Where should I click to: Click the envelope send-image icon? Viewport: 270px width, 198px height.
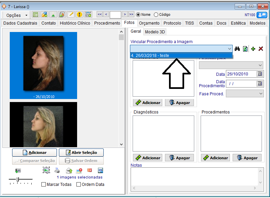point(69,170)
